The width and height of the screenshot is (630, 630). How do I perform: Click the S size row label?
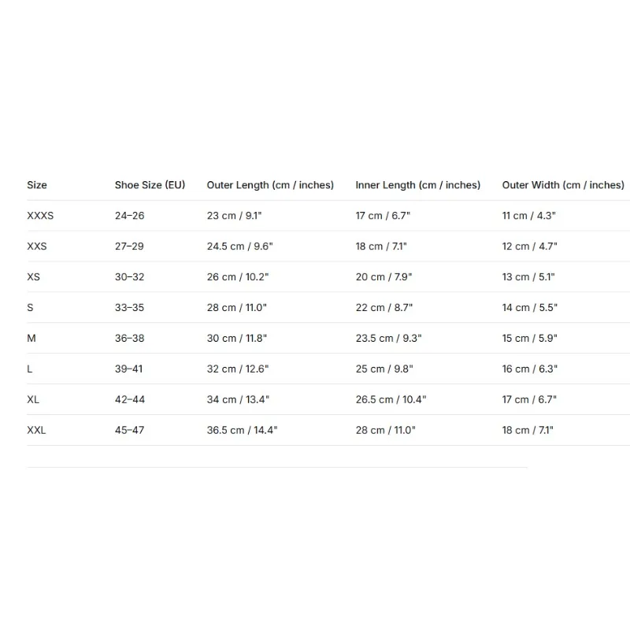[x=30, y=308]
